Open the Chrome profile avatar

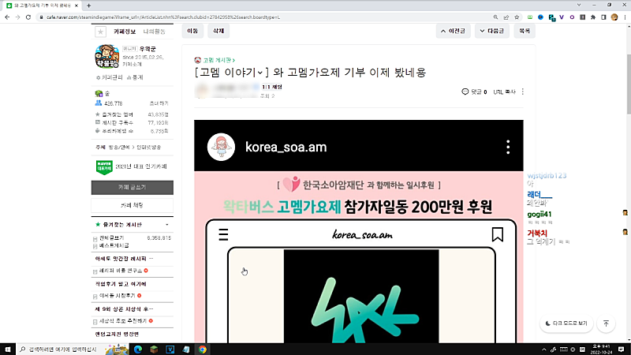point(614,17)
